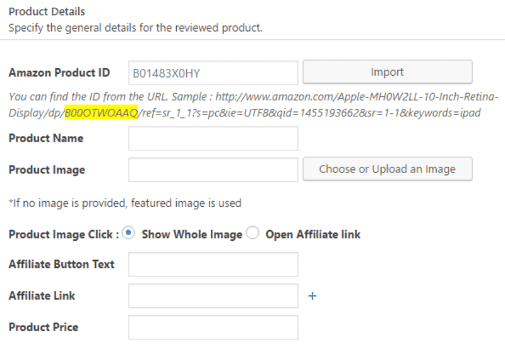Click the Product Price input box
Image resolution: width=505 pixels, height=347 pixels.
click(213, 327)
